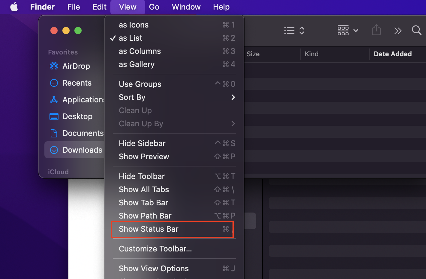Enable Use Groups option
The image size is (426, 279).
[x=174, y=84]
